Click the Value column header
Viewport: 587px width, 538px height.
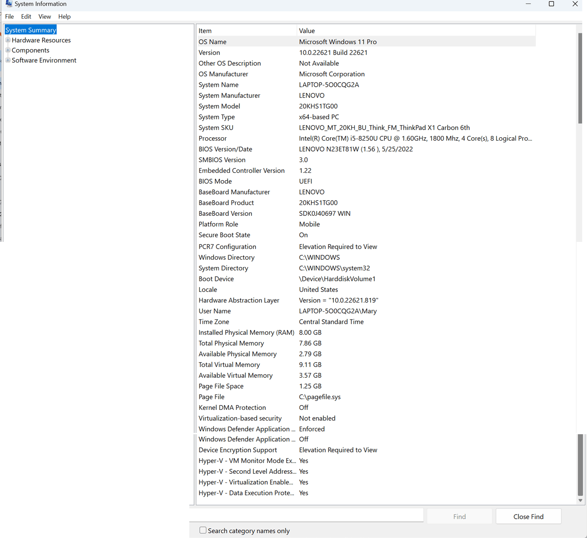416,31
